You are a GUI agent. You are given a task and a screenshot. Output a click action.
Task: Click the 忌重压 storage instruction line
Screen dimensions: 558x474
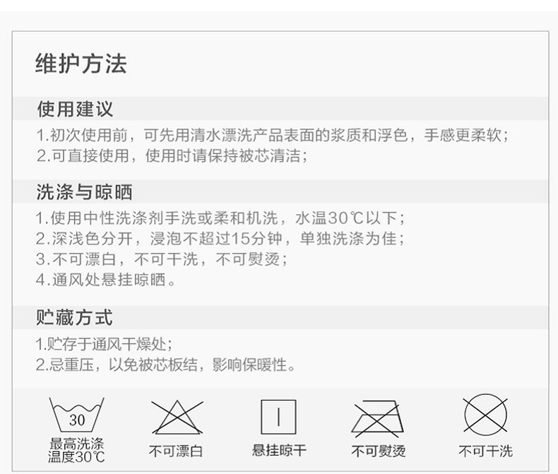click(165, 365)
